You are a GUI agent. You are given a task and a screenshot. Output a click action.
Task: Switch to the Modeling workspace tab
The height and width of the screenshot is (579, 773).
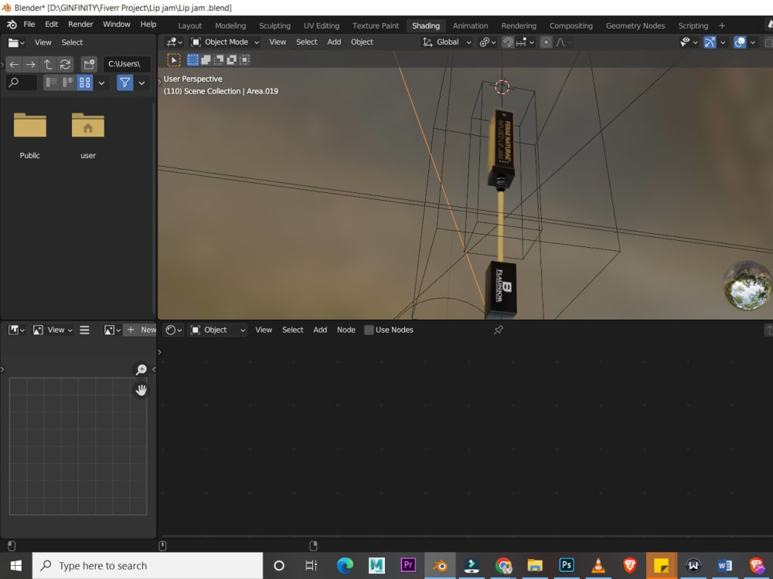pos(230,25)
